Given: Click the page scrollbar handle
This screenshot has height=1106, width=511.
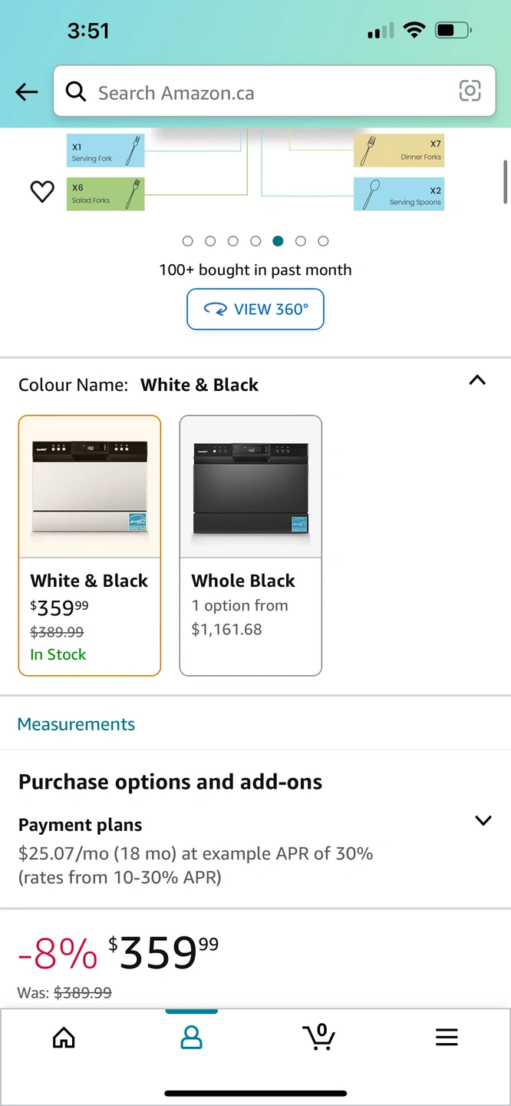Looking at the screenshot, I should (505, 181).
